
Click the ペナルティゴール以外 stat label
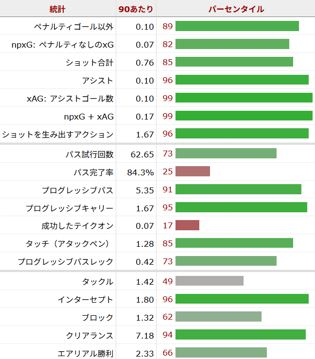[x=73, y=26]
